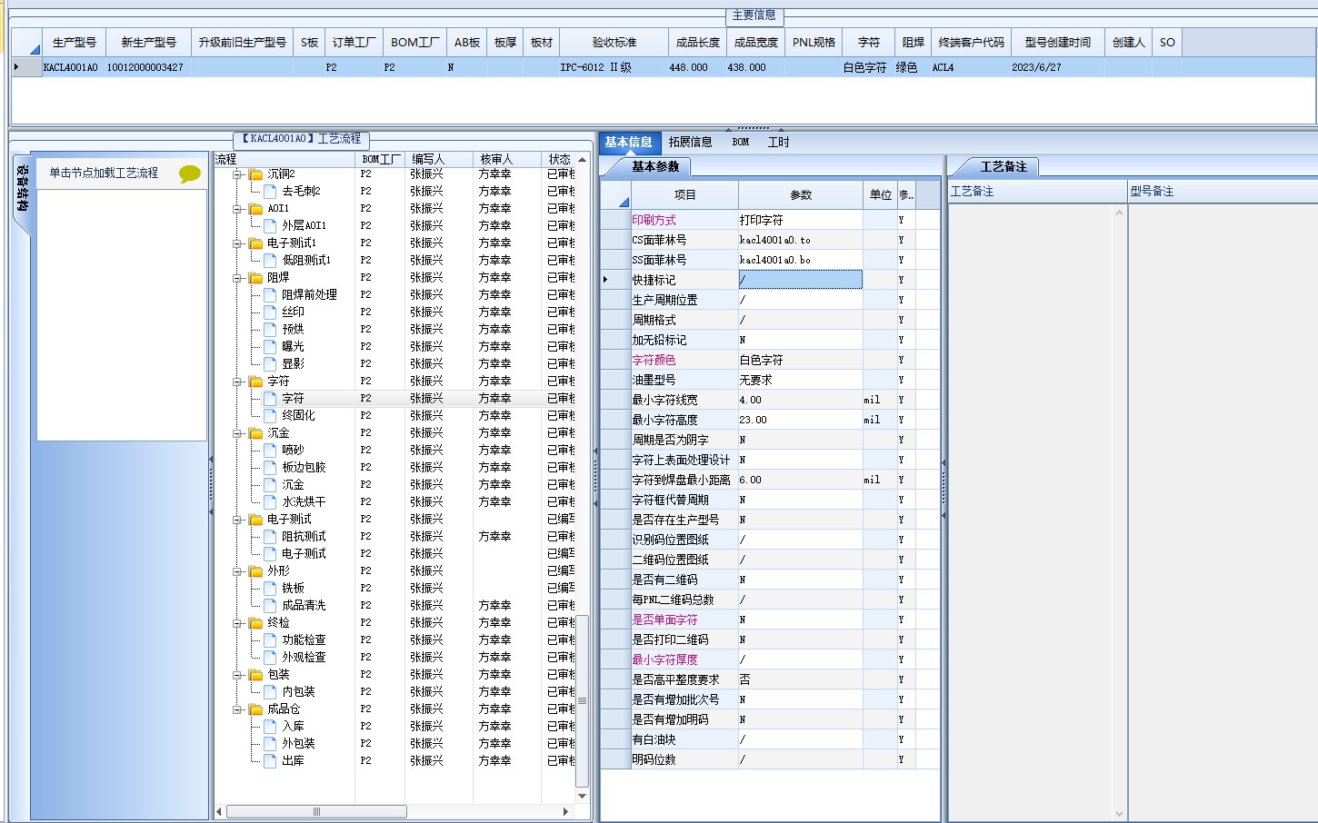Collapse the 终检 tree node

[x=237, y=623]
